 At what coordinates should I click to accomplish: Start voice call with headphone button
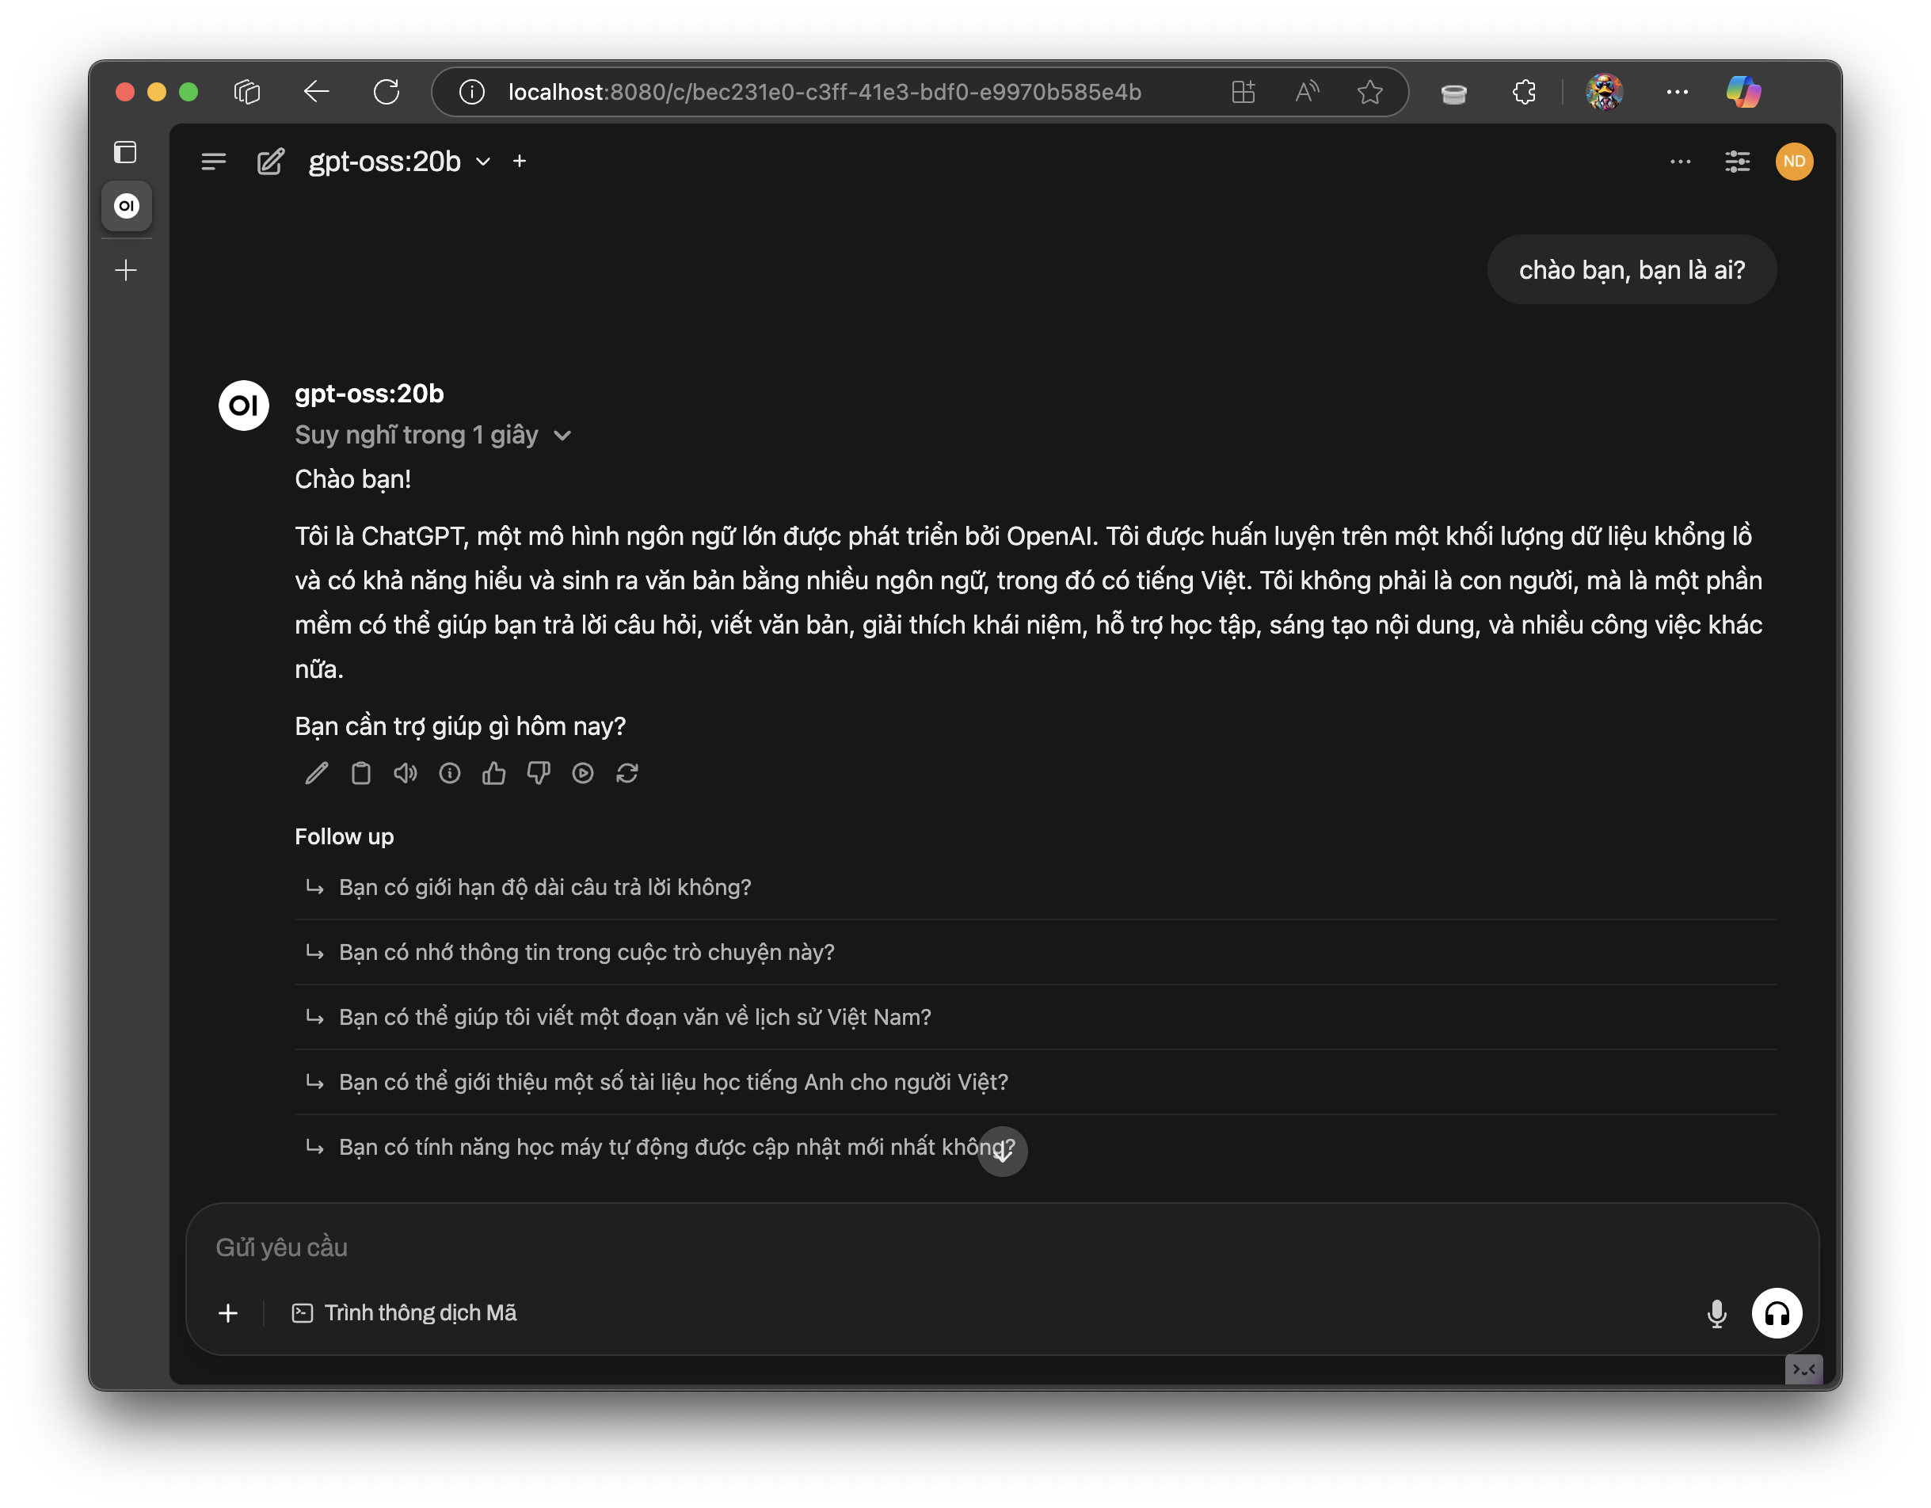1777,1313
